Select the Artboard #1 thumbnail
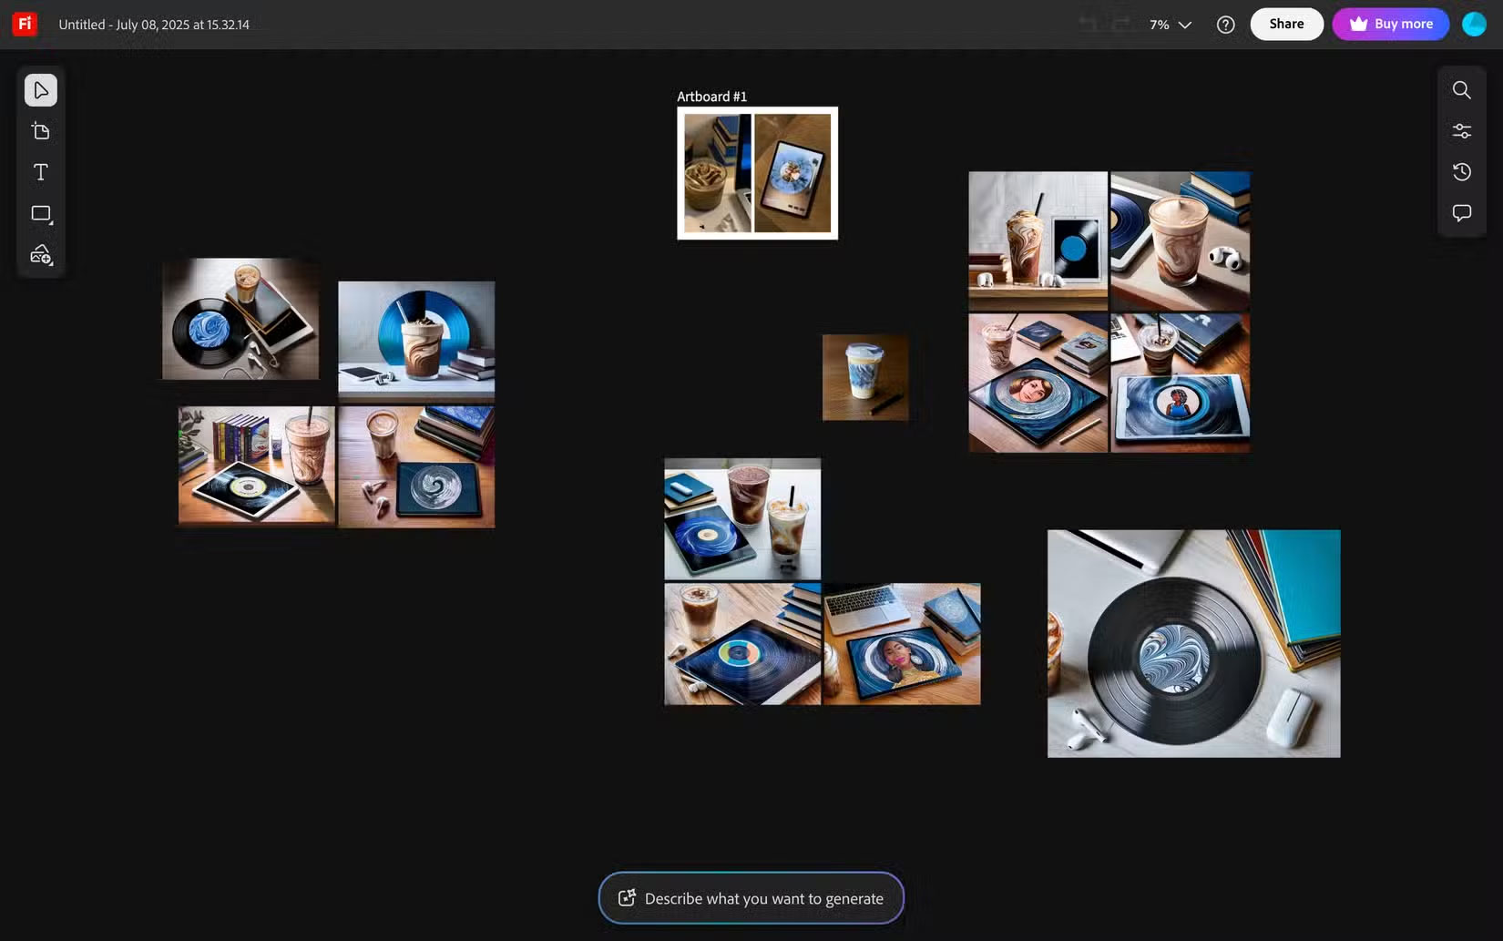 pos(757,173)
